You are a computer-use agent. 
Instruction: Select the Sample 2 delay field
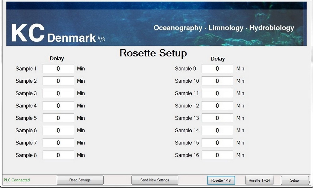pos(58,81)
